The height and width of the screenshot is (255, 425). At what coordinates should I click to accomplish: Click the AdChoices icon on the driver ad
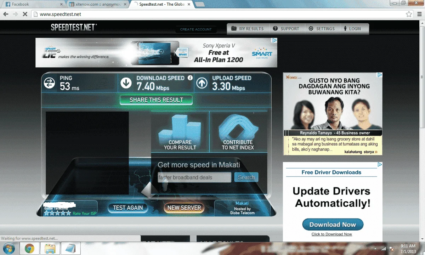[380, 165]
